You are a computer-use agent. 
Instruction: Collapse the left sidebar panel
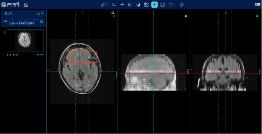click(26, 5)
